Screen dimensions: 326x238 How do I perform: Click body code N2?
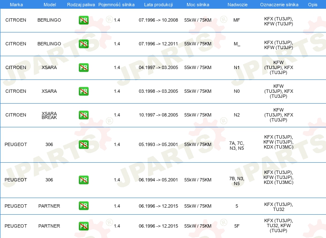(x=237, y=115)
